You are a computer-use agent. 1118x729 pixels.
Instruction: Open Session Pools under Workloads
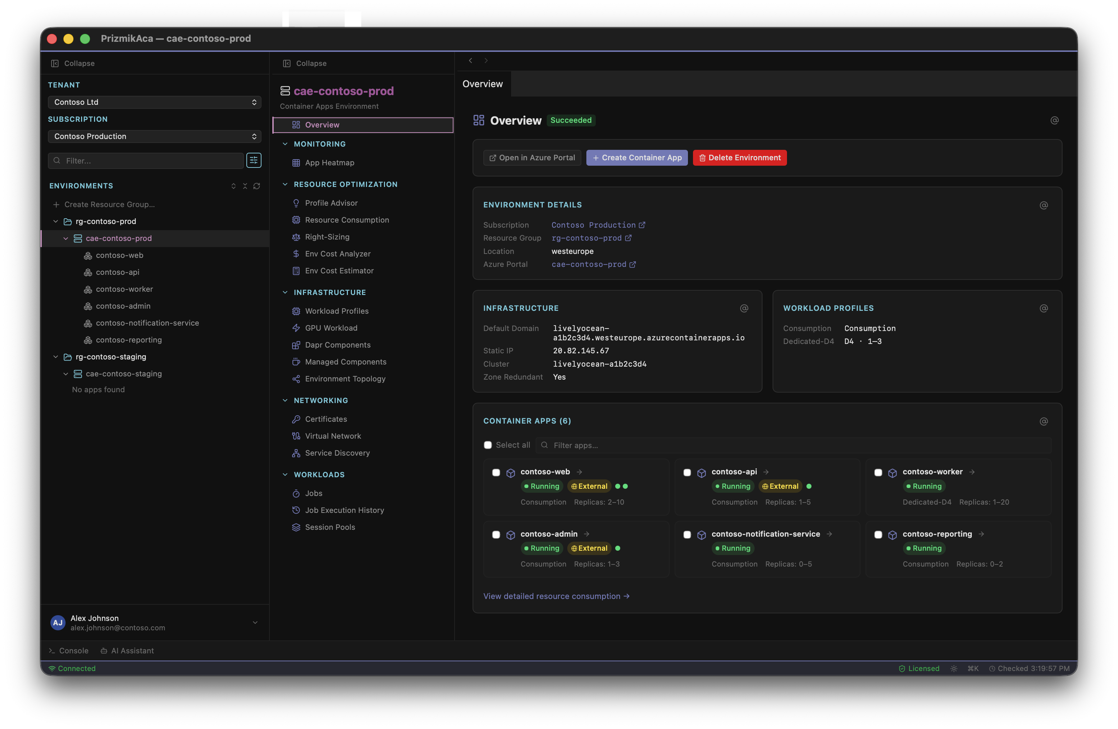click(330, 528)
